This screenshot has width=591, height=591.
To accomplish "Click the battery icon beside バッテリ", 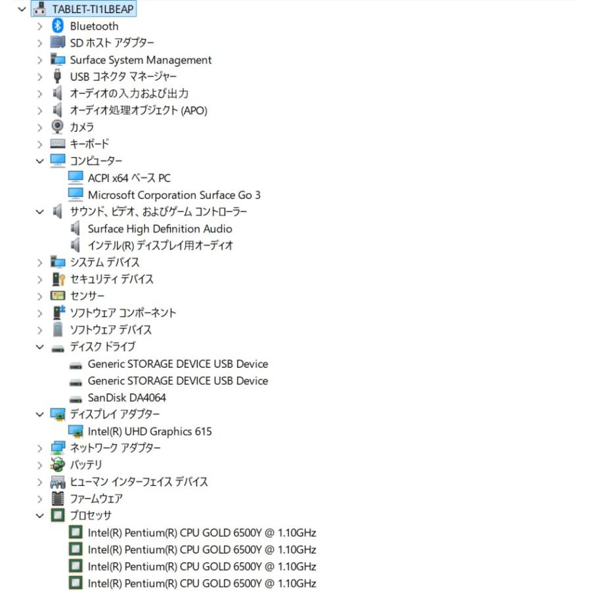I will coord(58,465).
